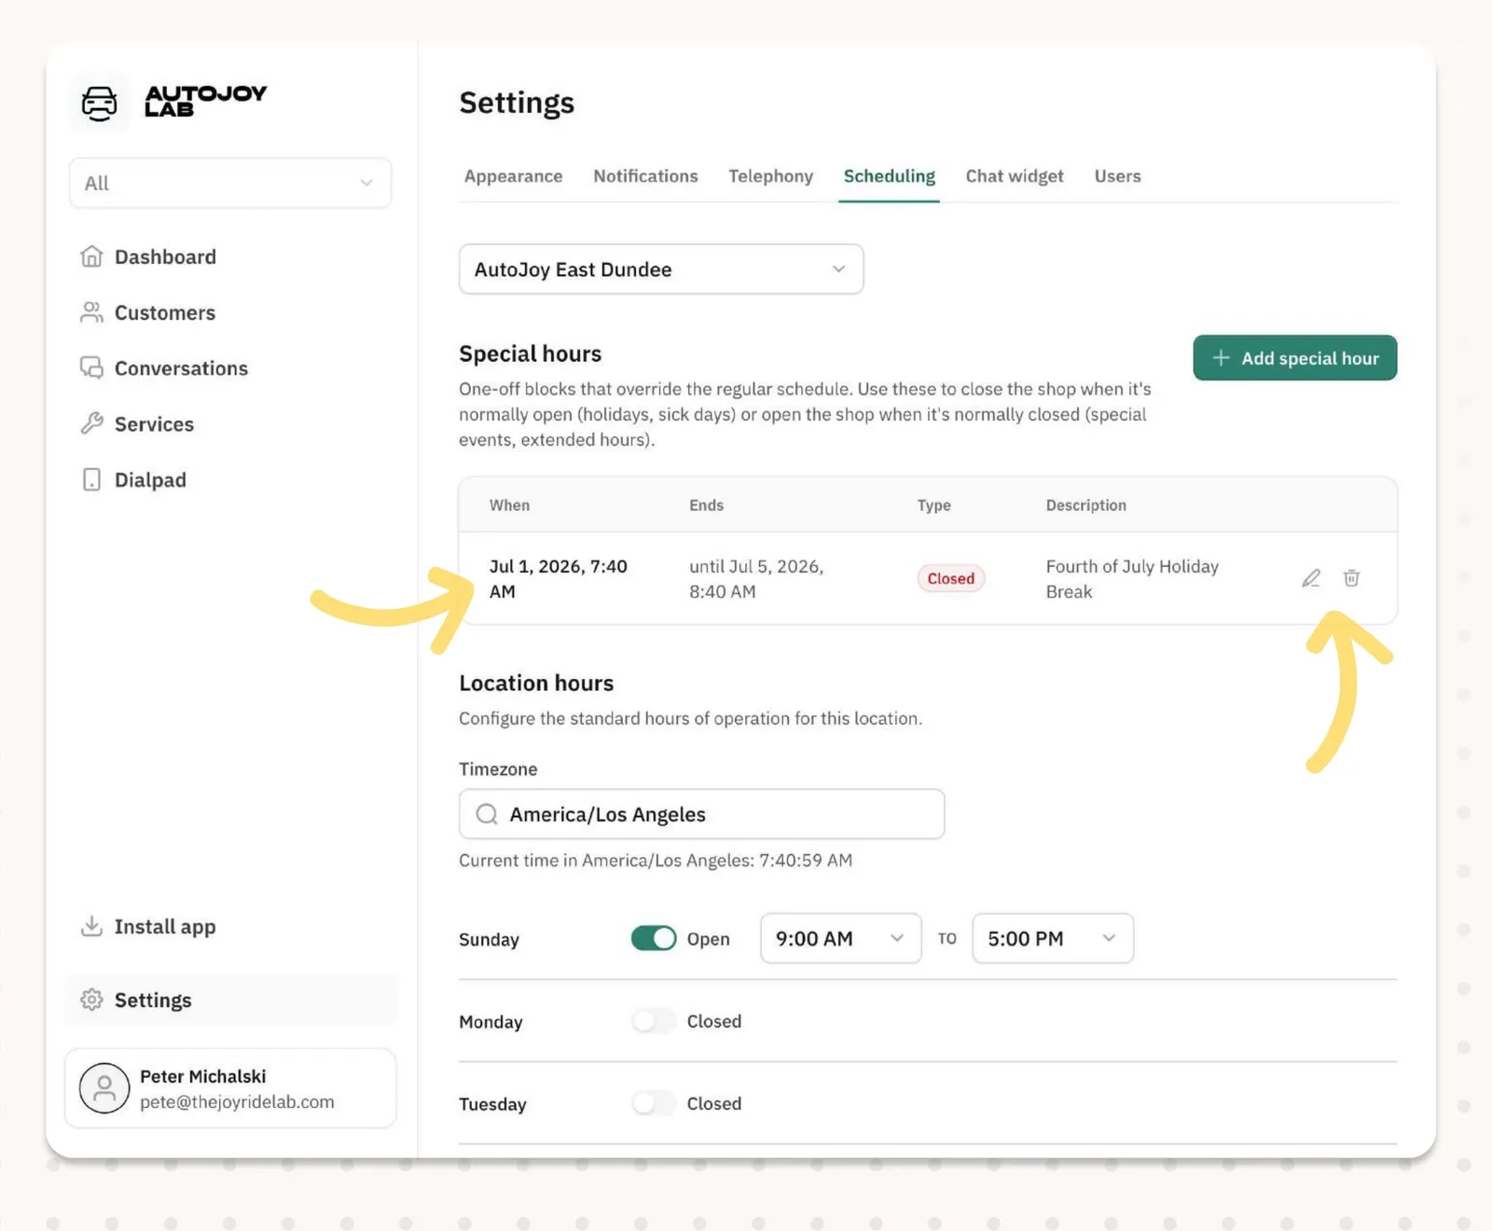The height and width of the screenshot is (1231, 1492).
Task: Open Sunday 9:00 AM start time dropdown
Action: [841, 938]
